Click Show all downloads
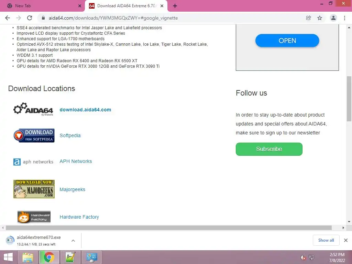352x264 pixels. click(x=326, y=240)
